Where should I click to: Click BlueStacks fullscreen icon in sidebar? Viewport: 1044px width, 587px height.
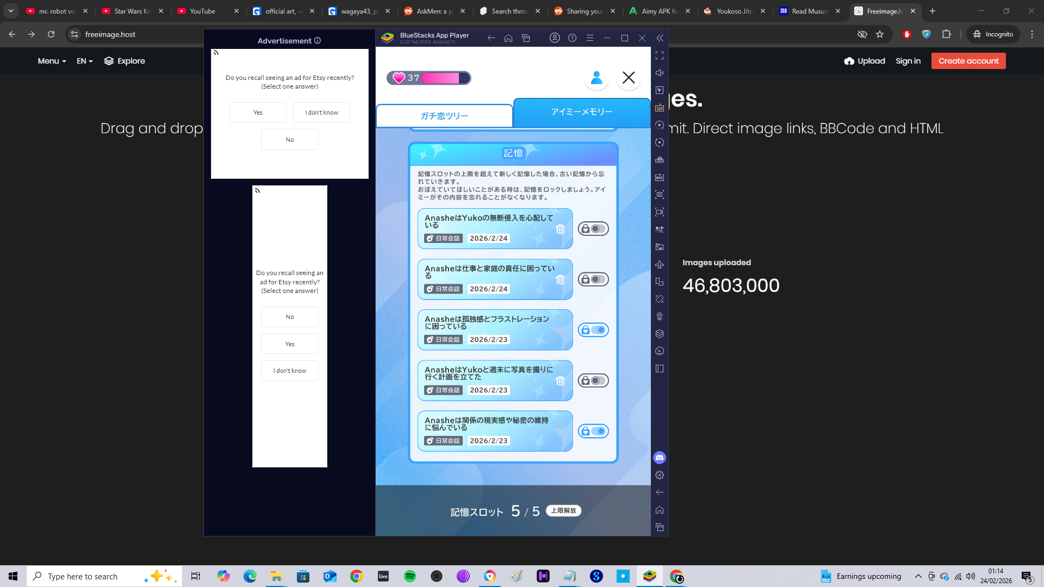click(660, 55)
